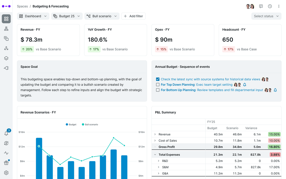
Task: Check the Top Down Planning checkbox
Action: coord(158,84)
